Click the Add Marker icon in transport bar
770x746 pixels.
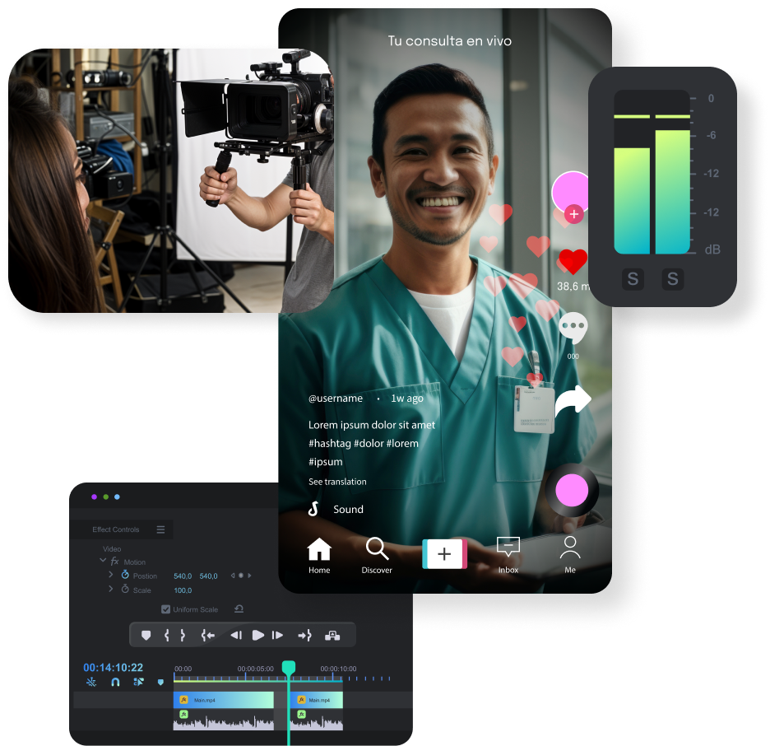(x=146, y=635)
